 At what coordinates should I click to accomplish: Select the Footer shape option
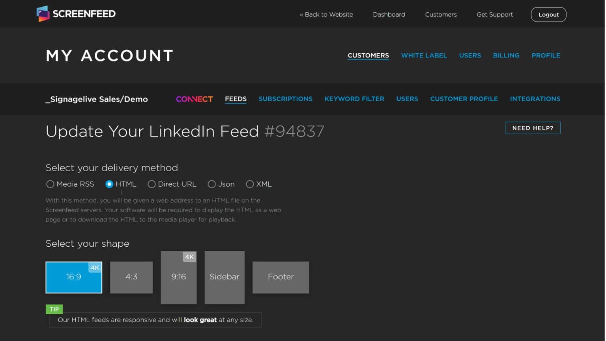pyautogui.click(x=281, y=277)
